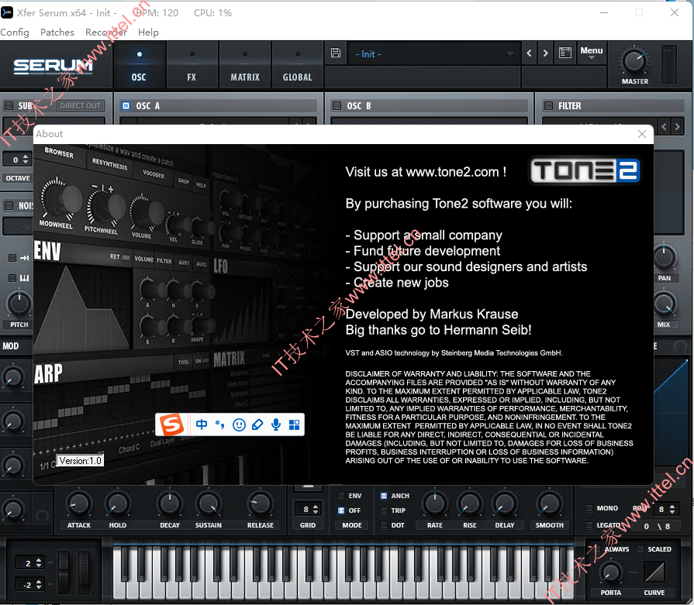Enable LFO ENV mode
The image size is (694, 605).
pyautogui.click(x=341, y=496)
